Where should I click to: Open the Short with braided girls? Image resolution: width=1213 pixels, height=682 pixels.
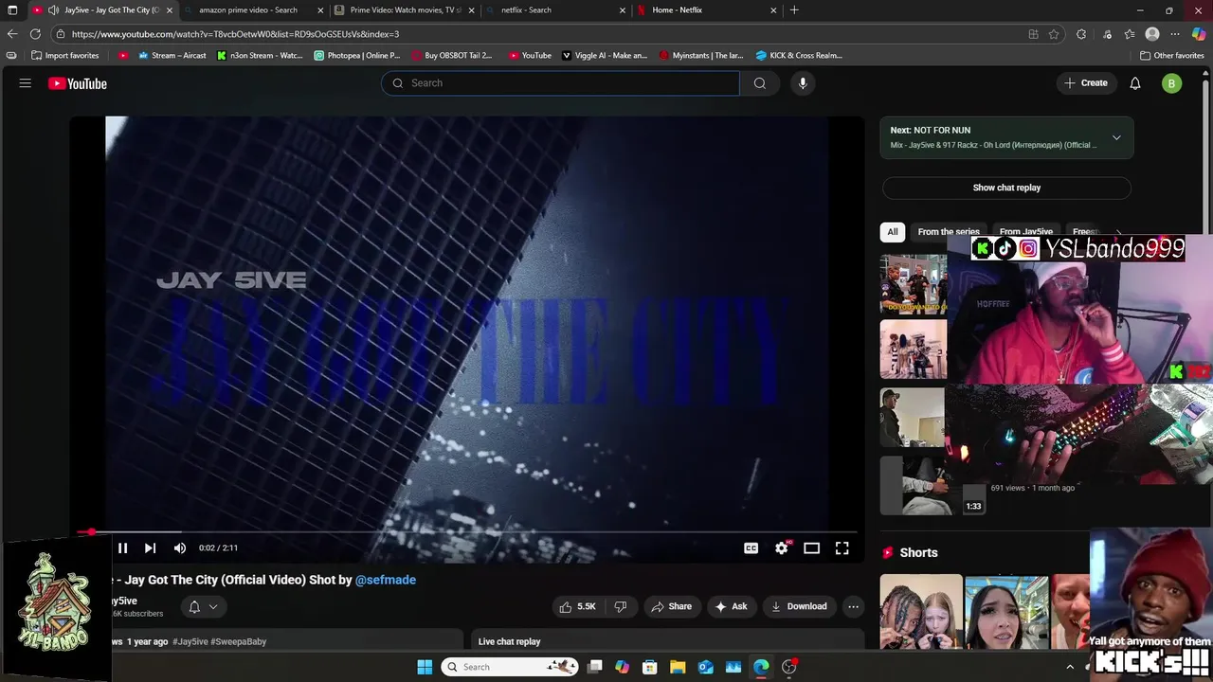click(920, 611)
